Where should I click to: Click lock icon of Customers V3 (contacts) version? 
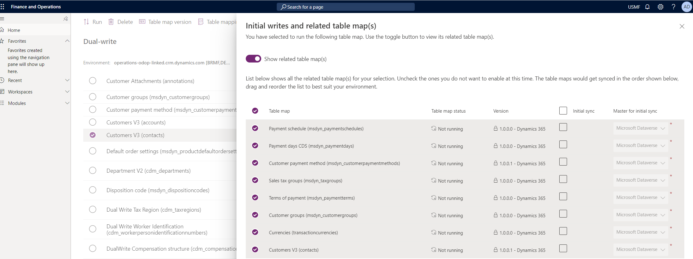496,250
